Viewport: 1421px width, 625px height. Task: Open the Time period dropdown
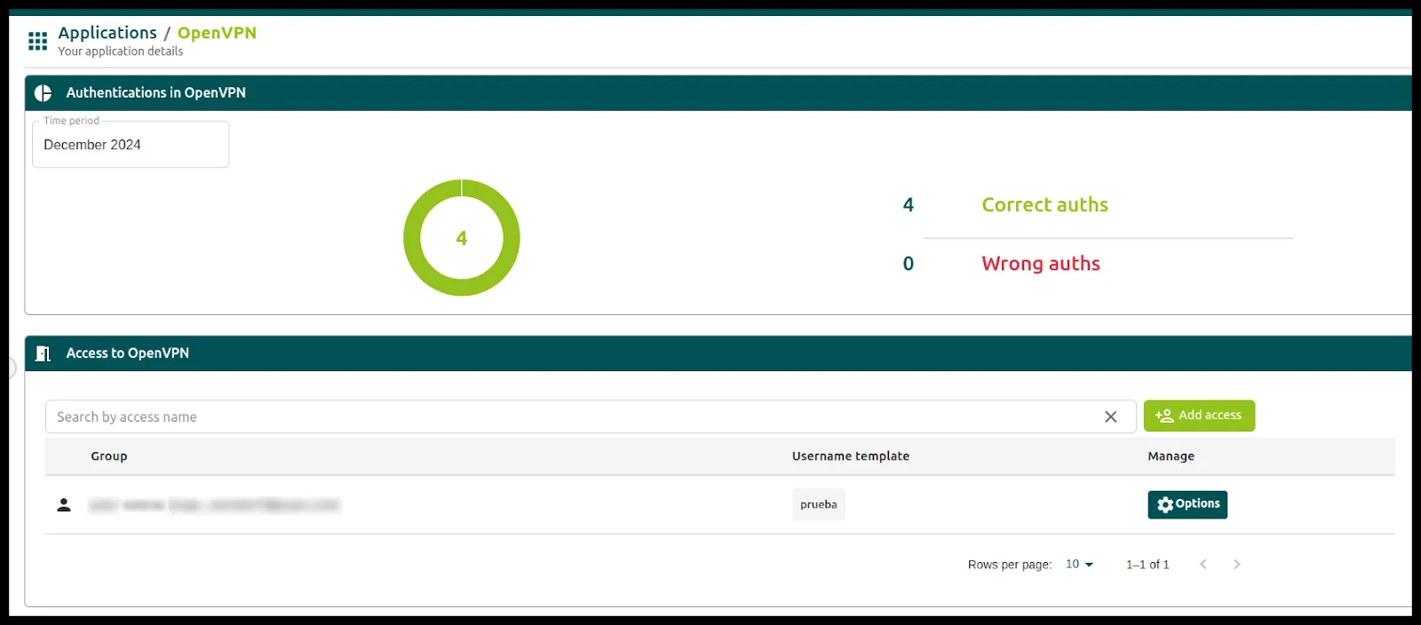coord(131,145)
